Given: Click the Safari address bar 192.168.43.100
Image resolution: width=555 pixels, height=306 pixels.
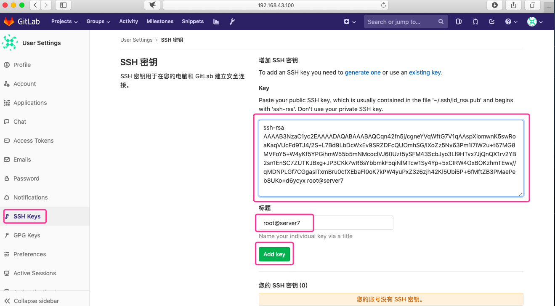Looking at the screenshot, I should pyautogui.click(x=276, y=5).
